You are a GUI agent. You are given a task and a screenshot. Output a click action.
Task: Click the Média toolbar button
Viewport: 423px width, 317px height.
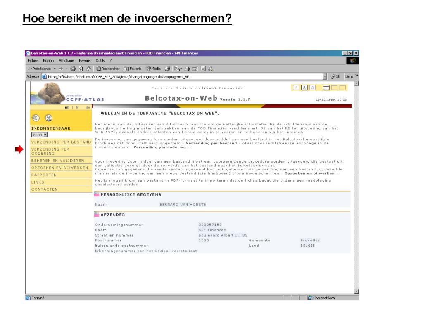tap(153, 69)
